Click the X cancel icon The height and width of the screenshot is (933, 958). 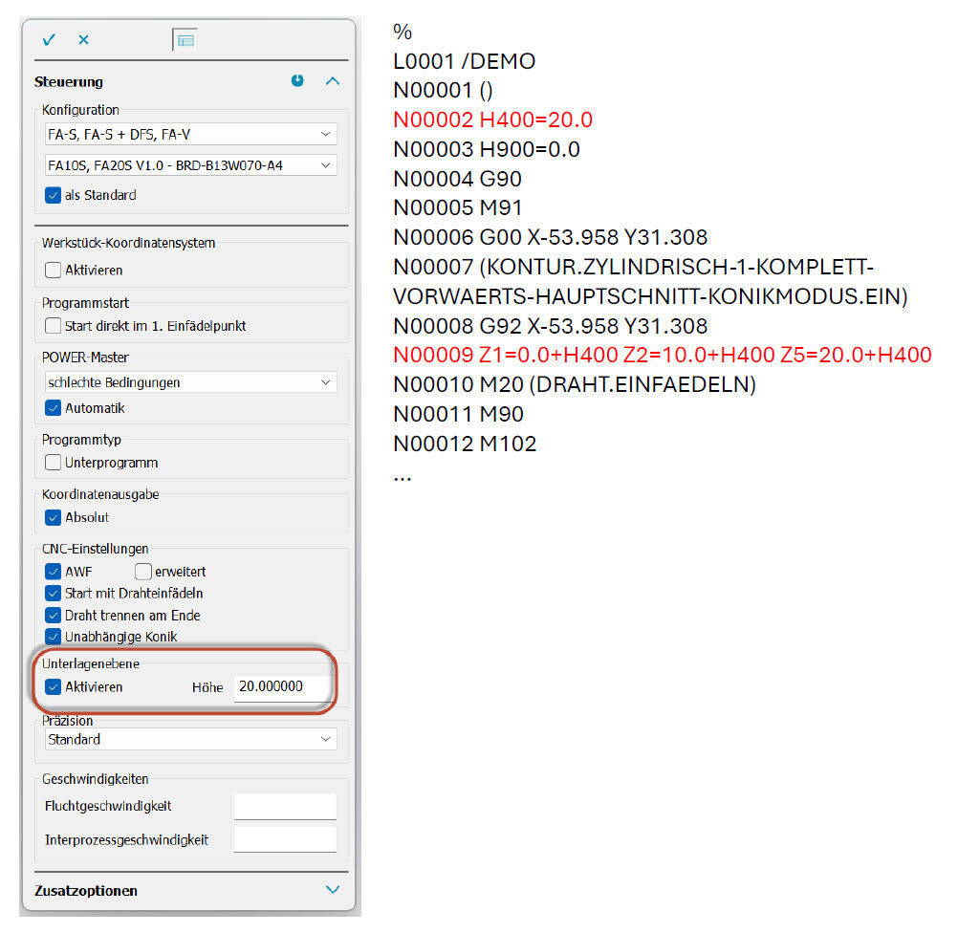(x=83, y=40)
